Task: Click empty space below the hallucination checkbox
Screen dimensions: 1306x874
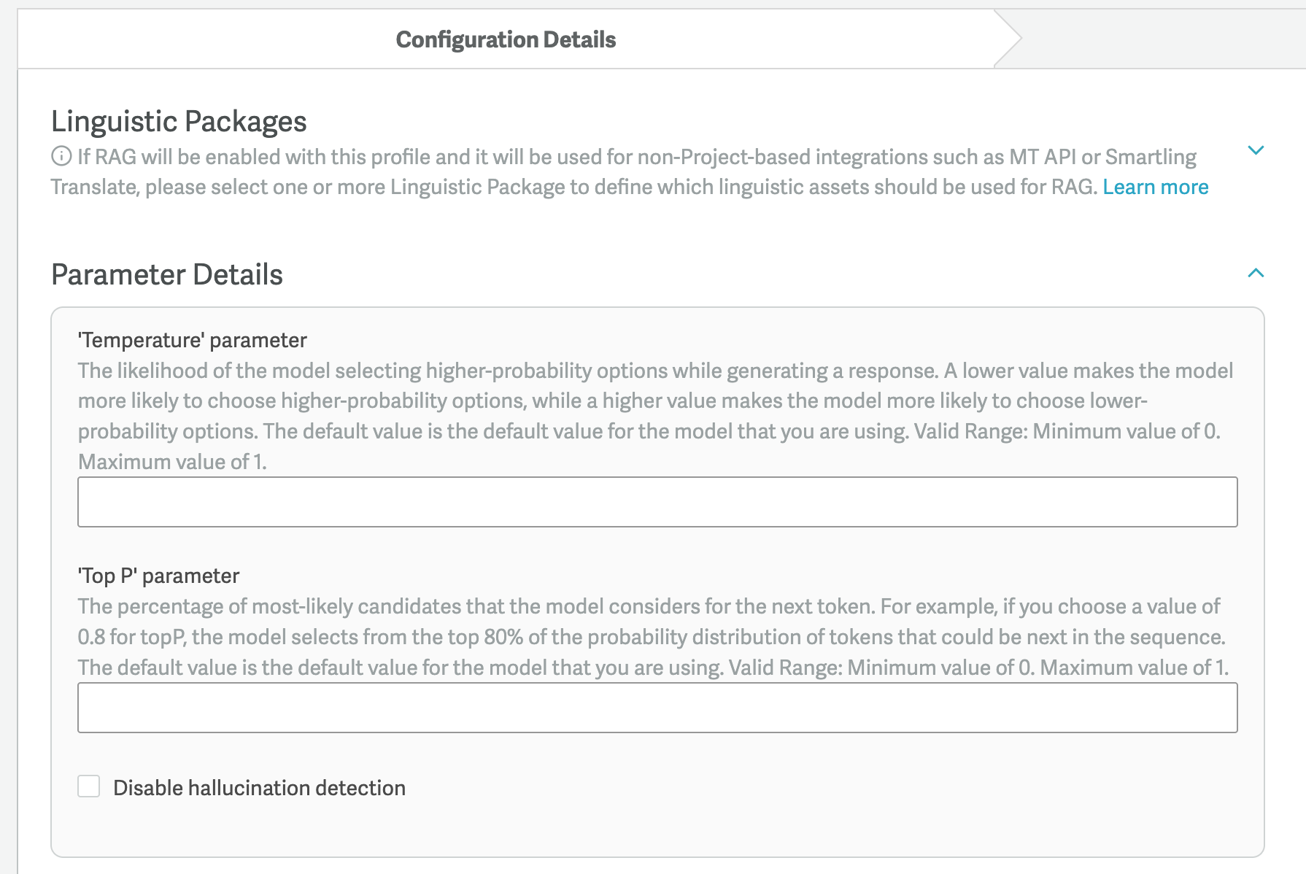Action: [x=657, y=832]
